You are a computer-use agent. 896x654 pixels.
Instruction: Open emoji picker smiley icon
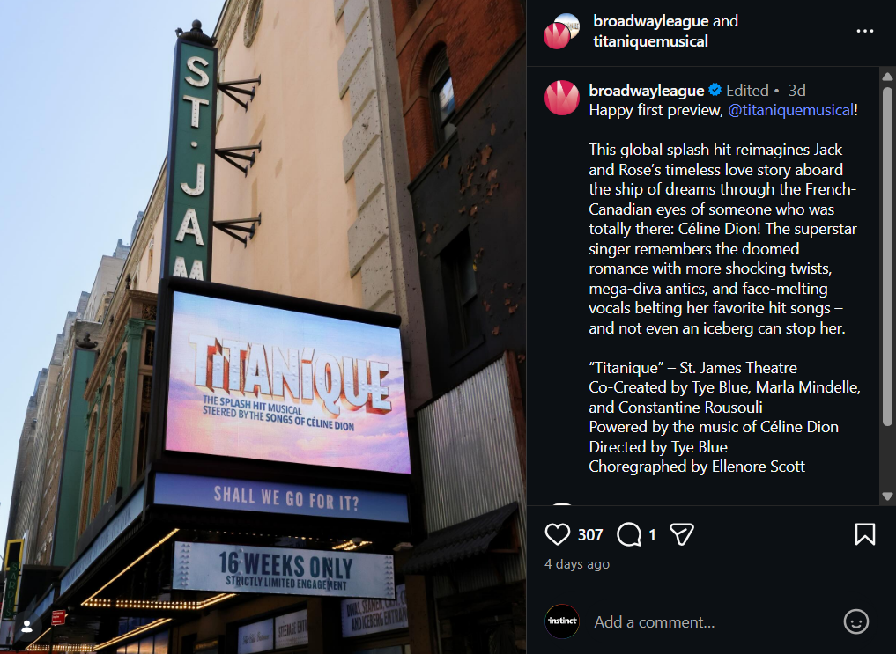856,621
